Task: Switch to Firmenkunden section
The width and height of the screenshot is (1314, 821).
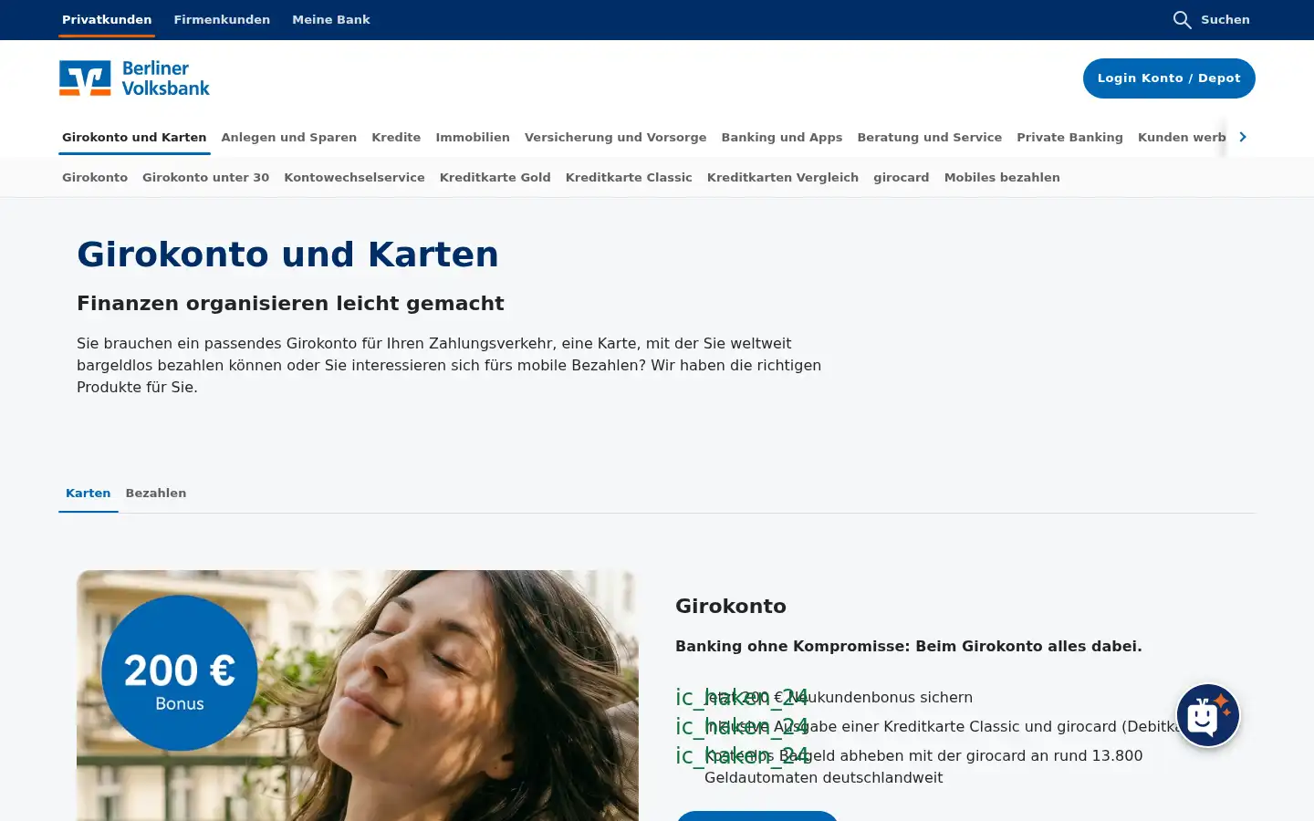Action: [x=222, y=19]
